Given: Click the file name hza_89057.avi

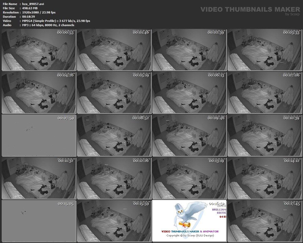Looking at the screenshot, I should click(33, 4).
